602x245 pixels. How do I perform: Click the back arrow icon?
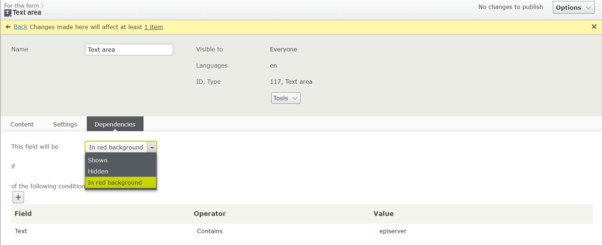(8, 27)
